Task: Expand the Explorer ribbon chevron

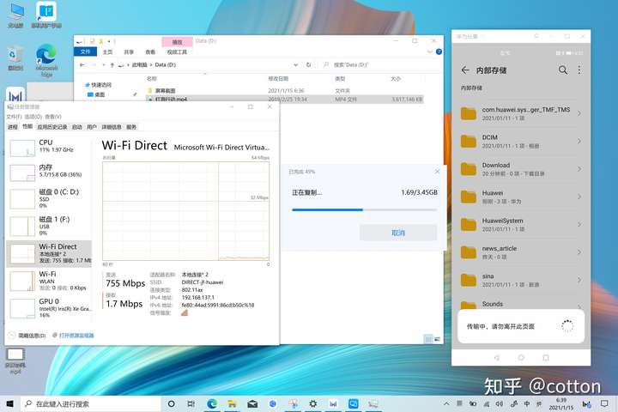Action: pyautogui.click(x=430, y=51)
